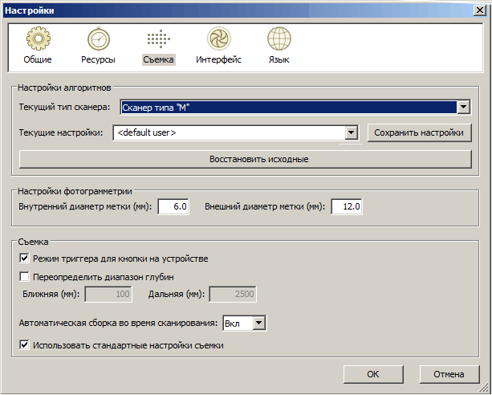492x395 pixels.
Task: Click Восстановить исходные button
Action: pos(246,159)
